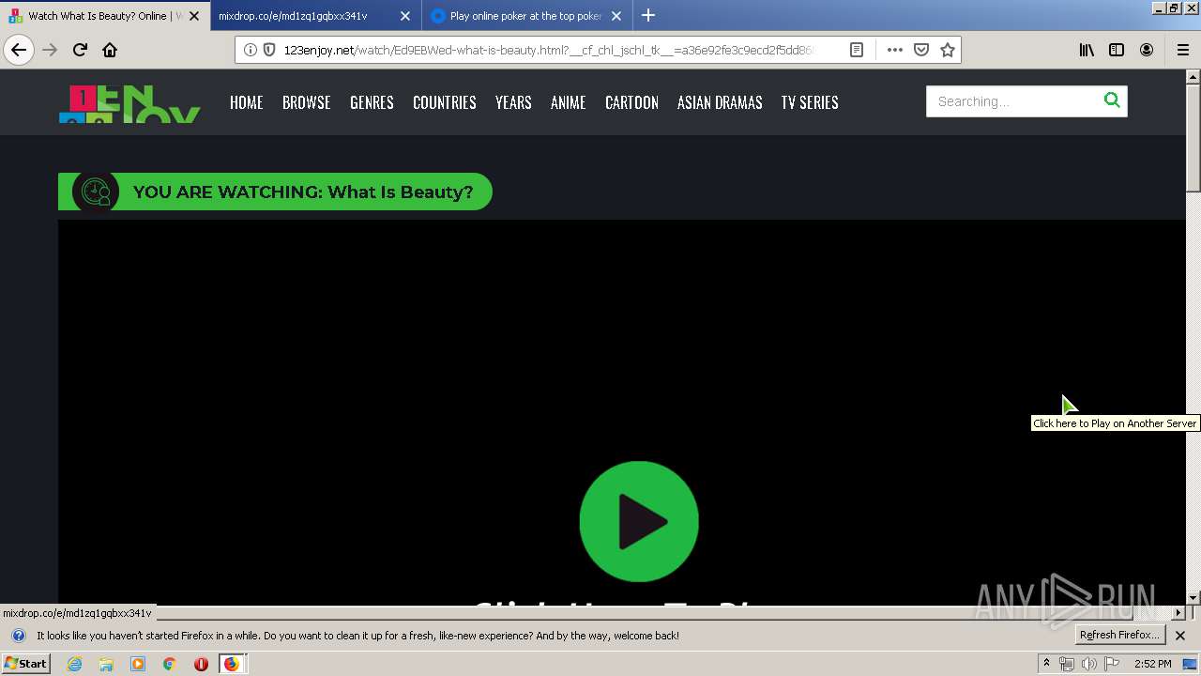Click the scroll up arrow

coord(1193,77)
